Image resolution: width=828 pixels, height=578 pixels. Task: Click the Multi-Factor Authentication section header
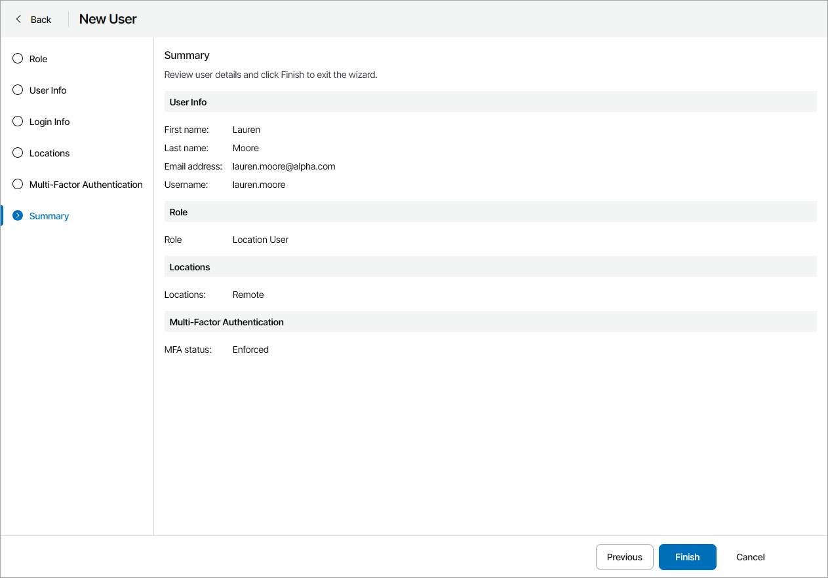pos(226,321)
